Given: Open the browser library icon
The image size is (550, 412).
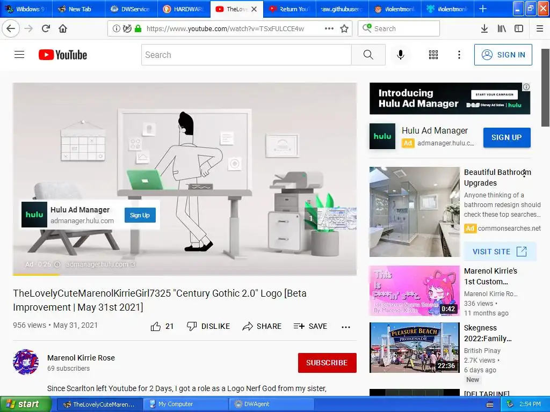Looking at the screenshot, I should [502, 28].
